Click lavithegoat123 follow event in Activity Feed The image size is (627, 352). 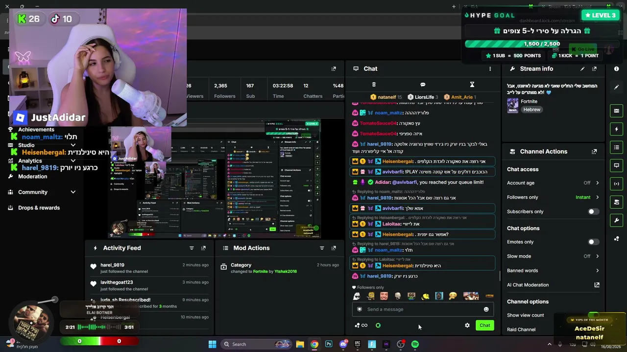[149, 286]
